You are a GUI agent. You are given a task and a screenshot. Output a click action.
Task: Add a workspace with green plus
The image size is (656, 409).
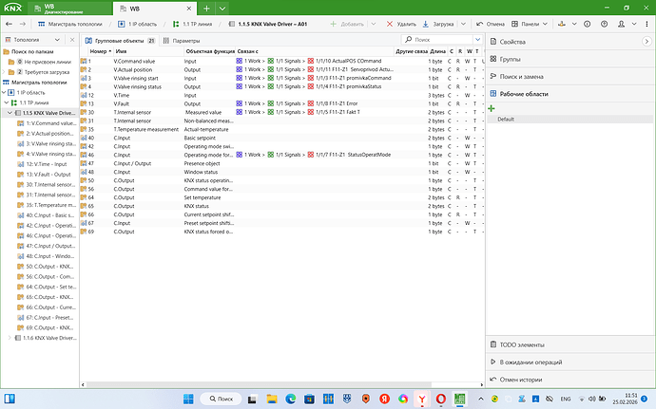click(x=492, y=108)
